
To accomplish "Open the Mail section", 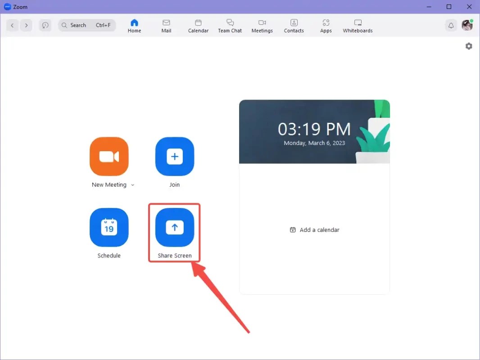I will point(166,25).
